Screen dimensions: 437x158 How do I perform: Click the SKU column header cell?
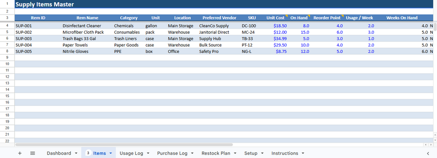252,18
